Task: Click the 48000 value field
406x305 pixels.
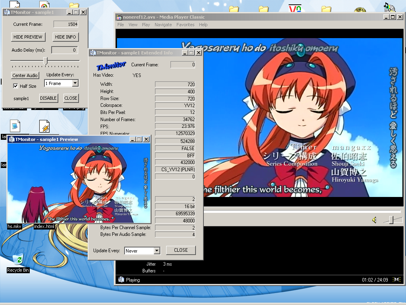Action: click(175, 220)
